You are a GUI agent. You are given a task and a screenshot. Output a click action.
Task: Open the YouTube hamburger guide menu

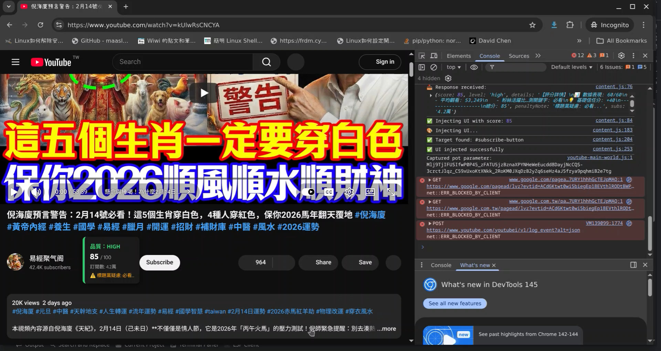[x=15, y=62]
